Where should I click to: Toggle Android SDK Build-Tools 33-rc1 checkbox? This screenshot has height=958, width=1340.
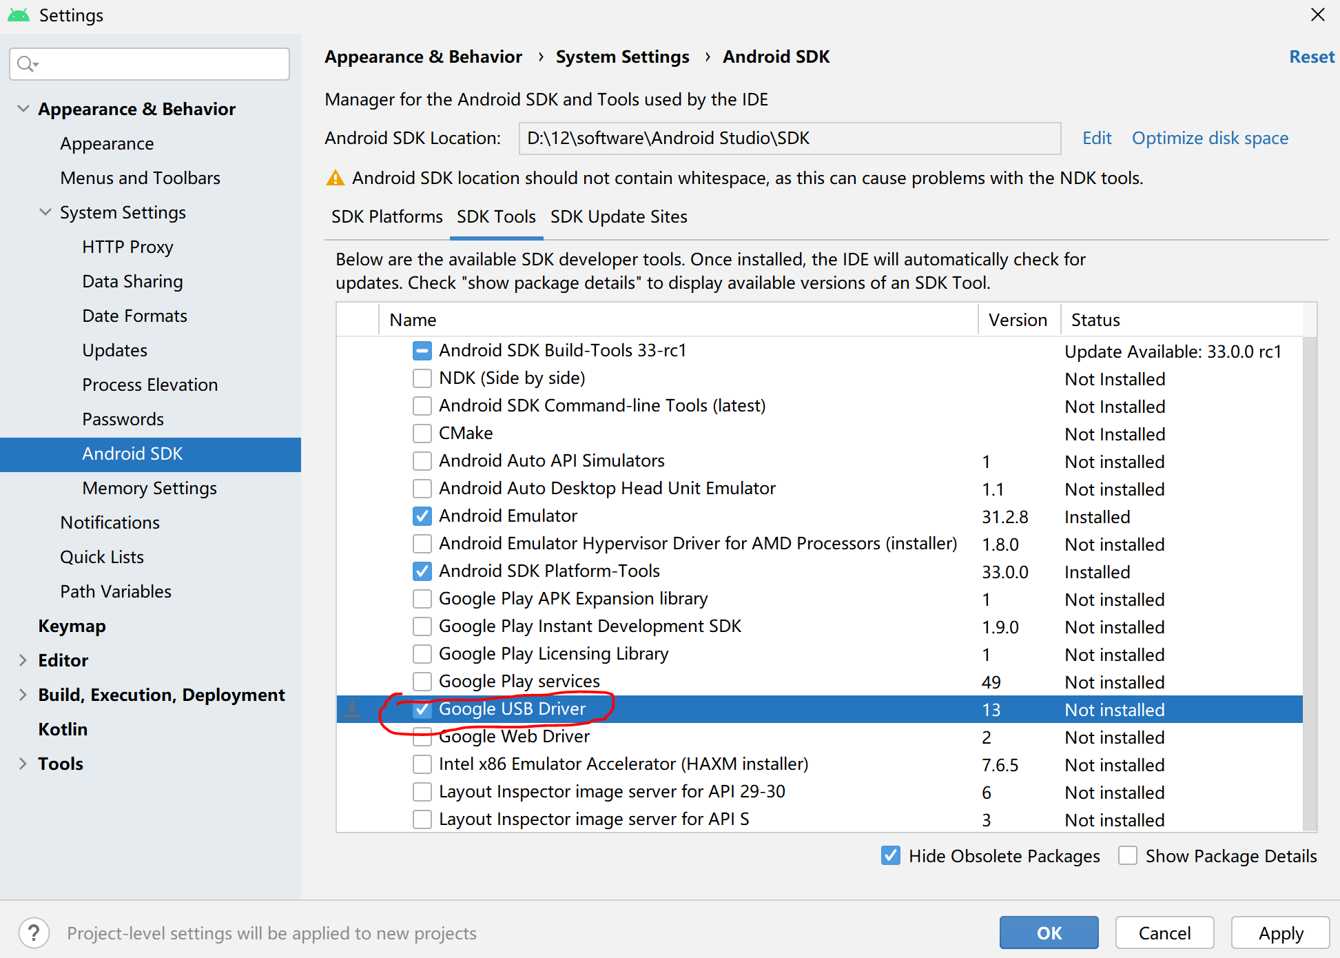coord(422,351)
